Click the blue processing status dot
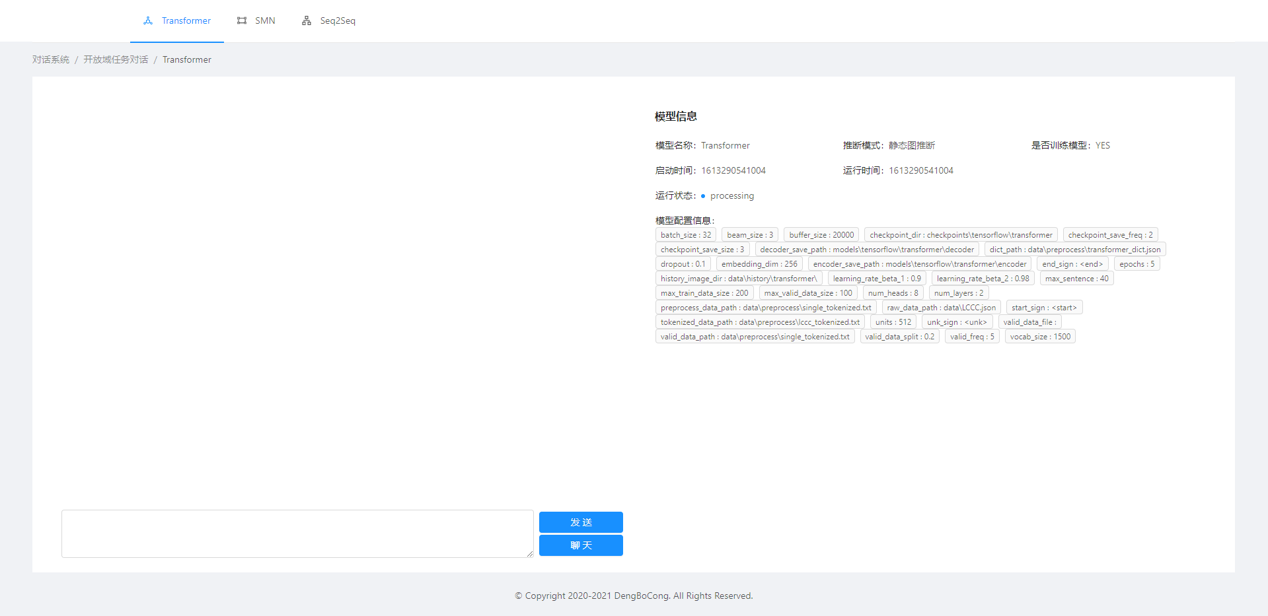1268x616 pixels. click(x=703, y=196)
